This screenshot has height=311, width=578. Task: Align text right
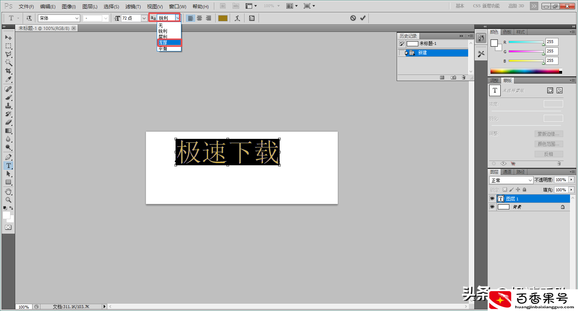point(208,18)
